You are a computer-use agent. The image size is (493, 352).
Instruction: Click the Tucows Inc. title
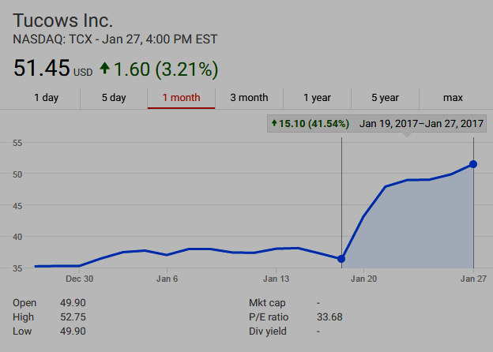pyautogui.click(x=62, y=21)
